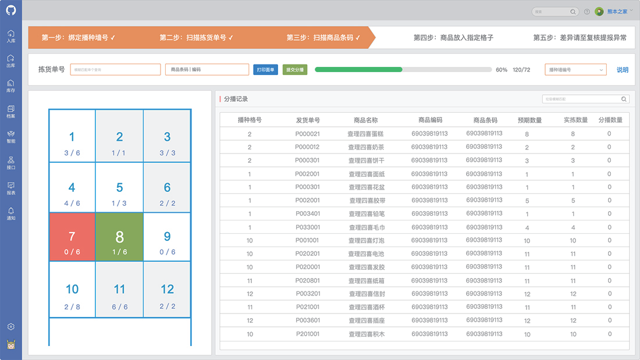Focus the 商品条码 | 编码 input field
640x360 pixels.
click(207, 69)
